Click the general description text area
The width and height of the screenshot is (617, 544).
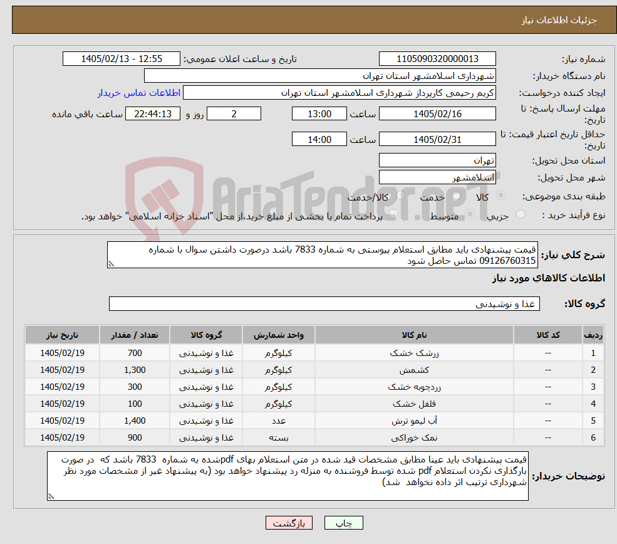322,254
